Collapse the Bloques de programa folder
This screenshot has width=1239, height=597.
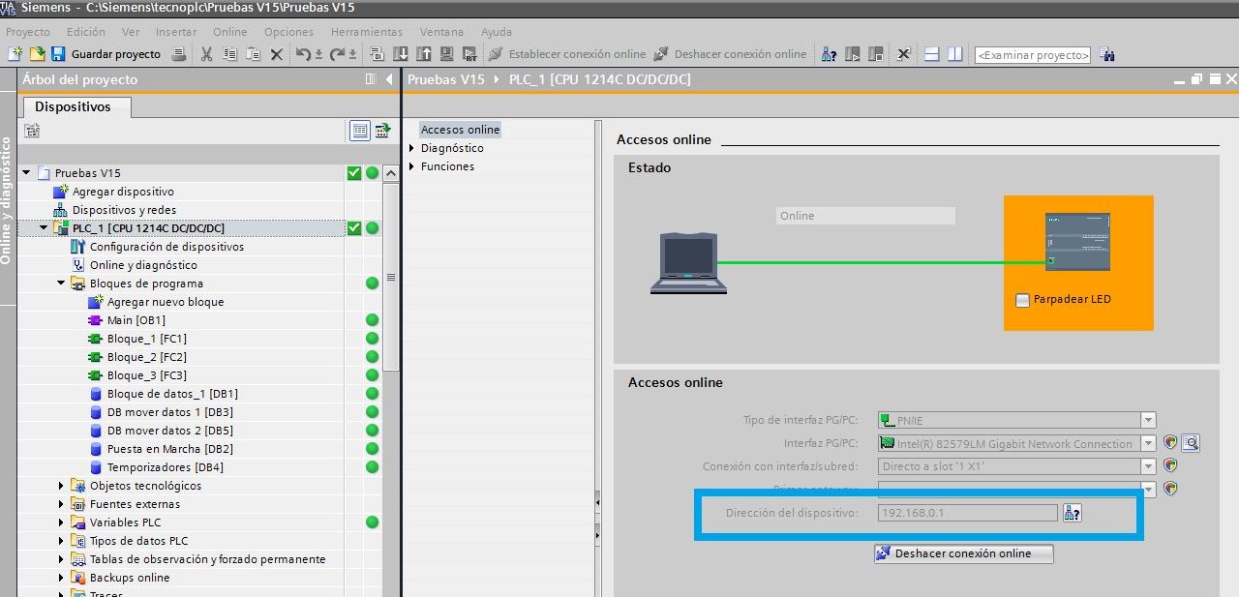[61, 283]
